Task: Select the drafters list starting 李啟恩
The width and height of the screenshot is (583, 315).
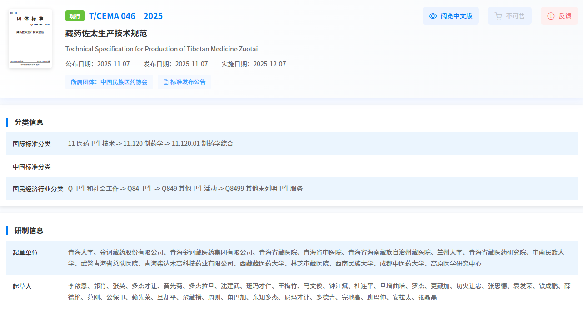Action: (x=319, y=292)
